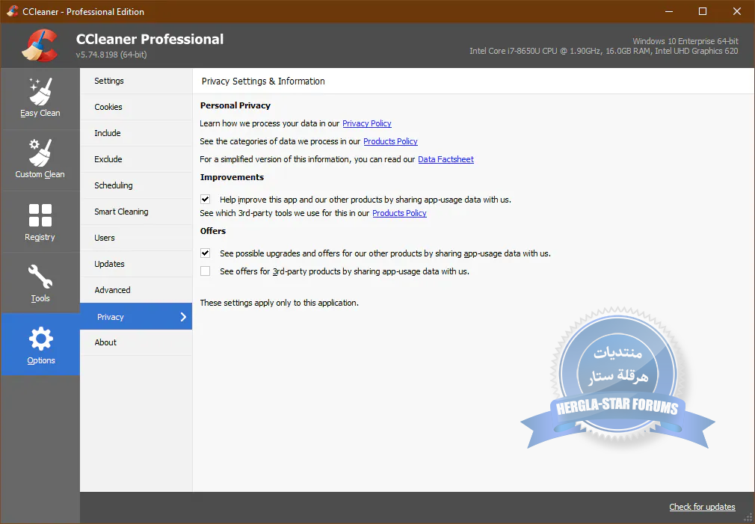Close the CCleaner window
Screen dimensions: 755x524
click(x=737, y=11)
